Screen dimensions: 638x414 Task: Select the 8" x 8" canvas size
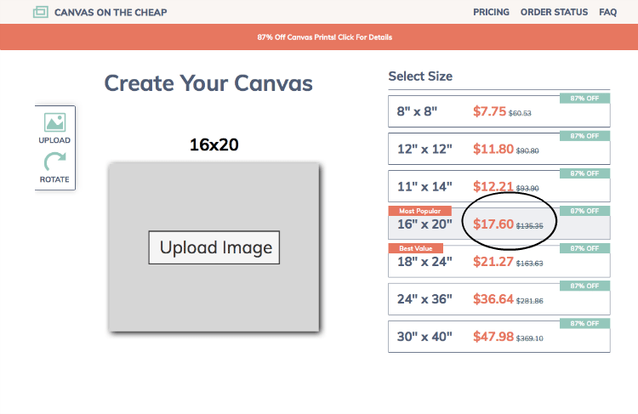point(499,111)
